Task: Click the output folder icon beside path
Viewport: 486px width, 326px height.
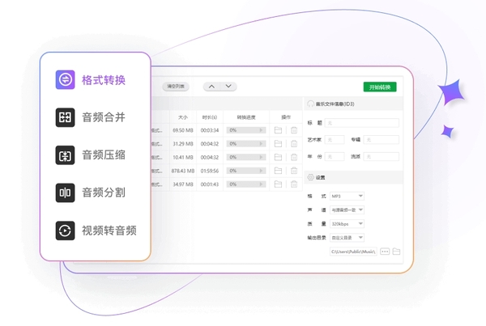Action: pos(396,252)
